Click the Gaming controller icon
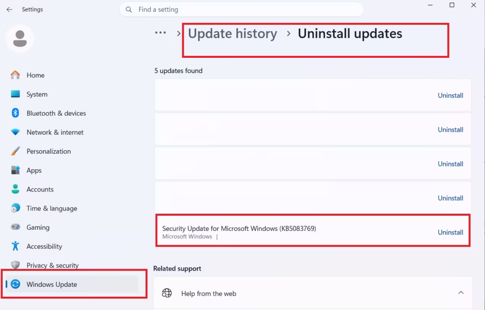The width and height of the screenshot is (485, 310). click(x=15, y=227)
